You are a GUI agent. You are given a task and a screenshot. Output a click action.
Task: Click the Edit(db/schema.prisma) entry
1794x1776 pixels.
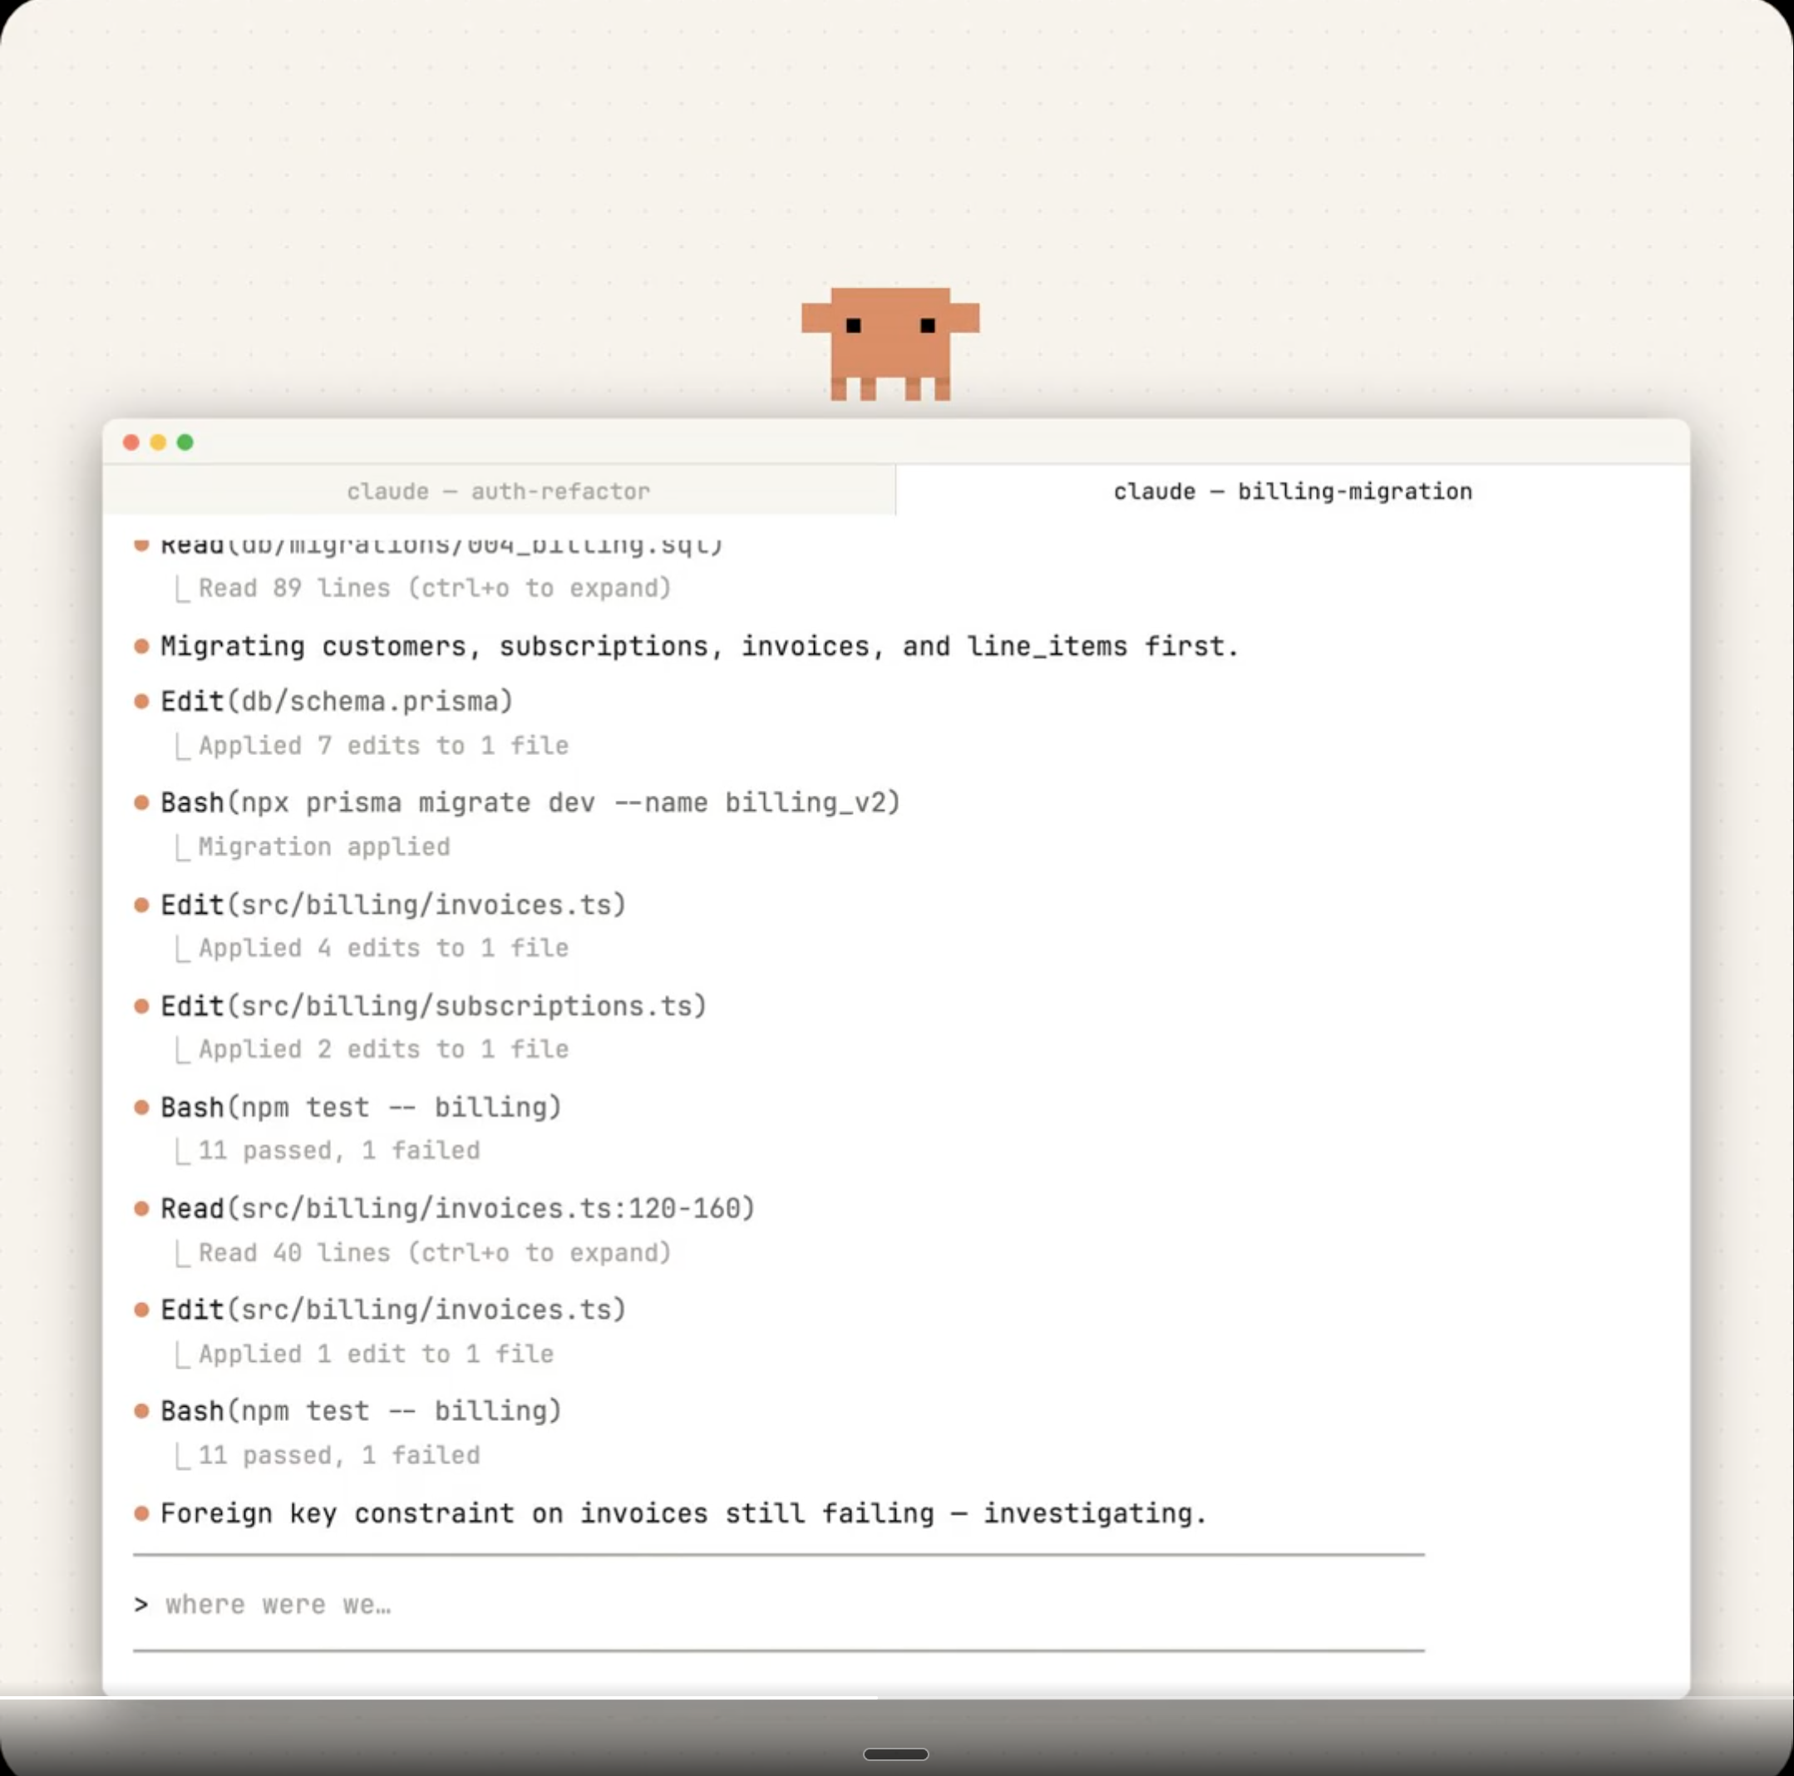pos(336,701)
